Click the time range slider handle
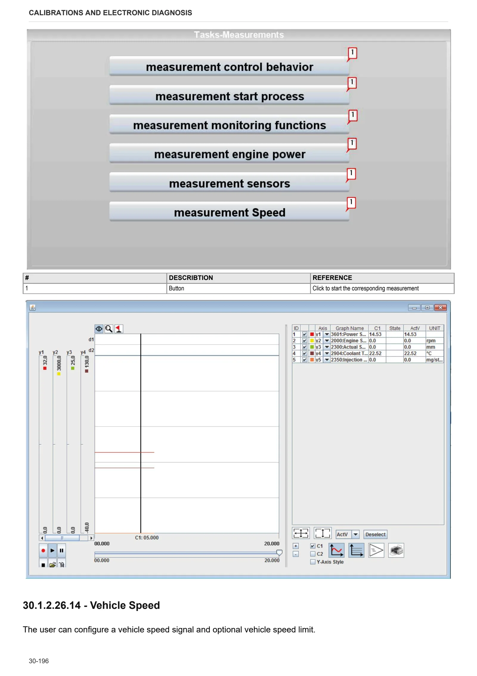This screenshot has height=676, width=477. 279,553
